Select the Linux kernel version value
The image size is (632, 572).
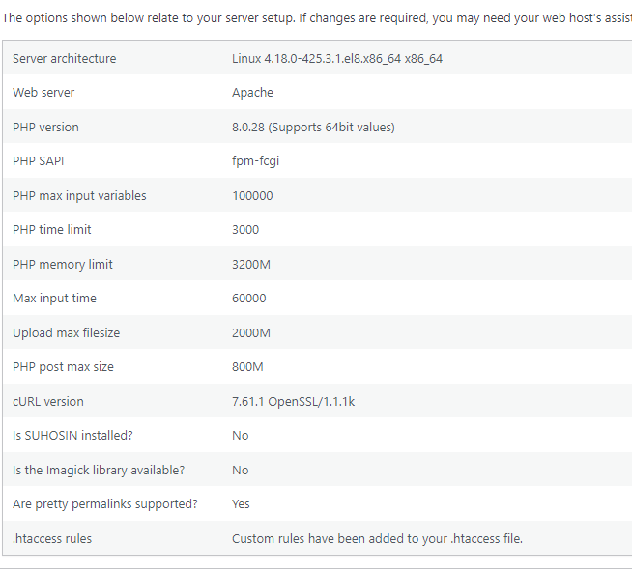[x=337, y=58]
